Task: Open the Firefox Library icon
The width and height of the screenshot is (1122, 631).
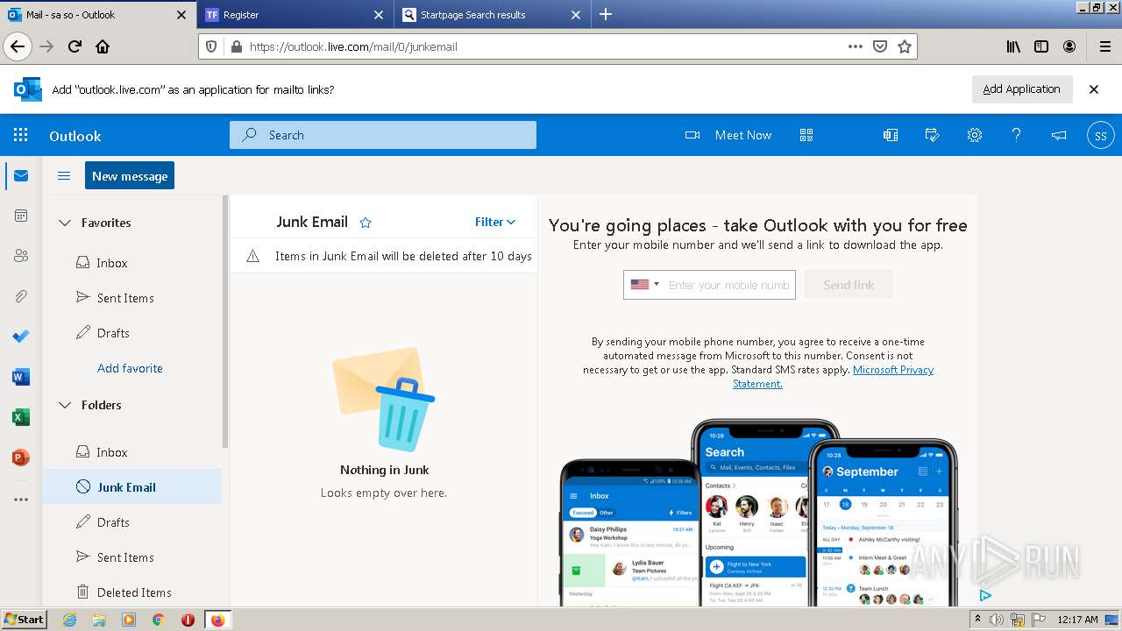Action: (x=1013, y=46)
